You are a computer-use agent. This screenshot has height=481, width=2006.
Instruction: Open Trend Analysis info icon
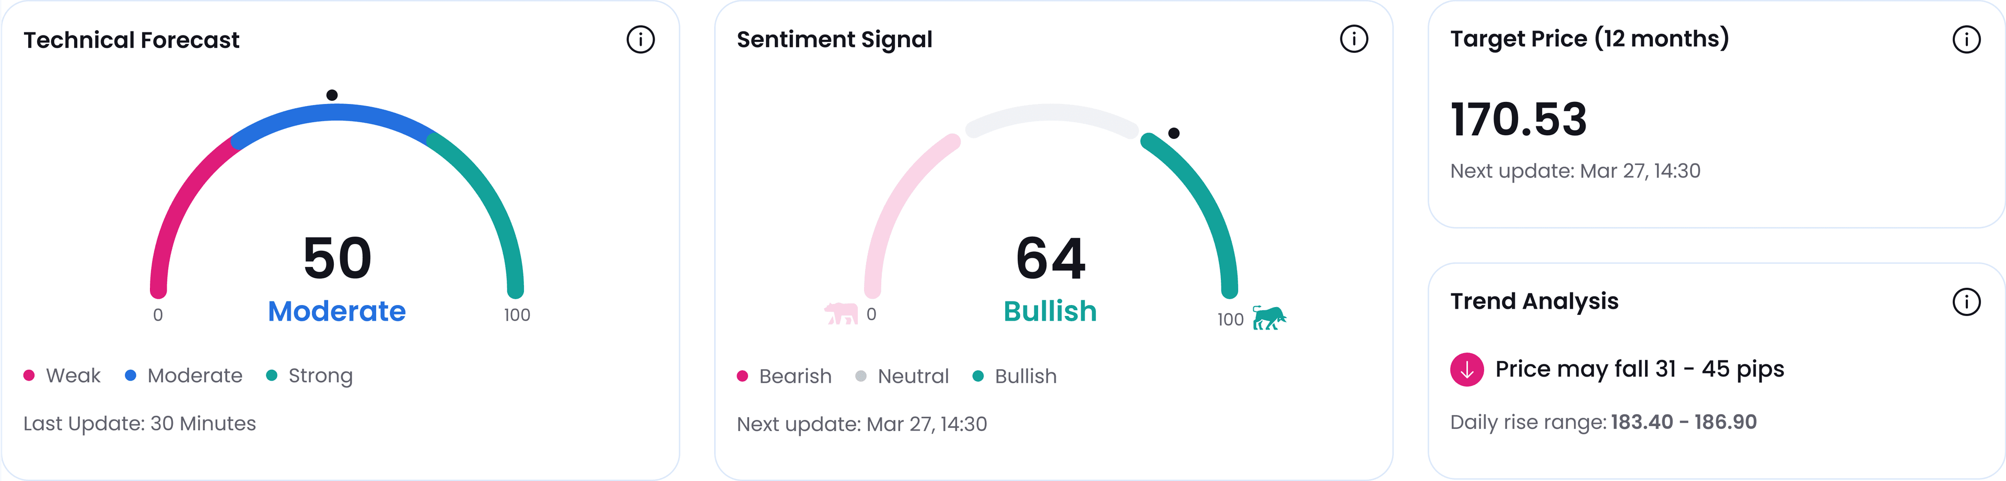[x=1965, y=301]
